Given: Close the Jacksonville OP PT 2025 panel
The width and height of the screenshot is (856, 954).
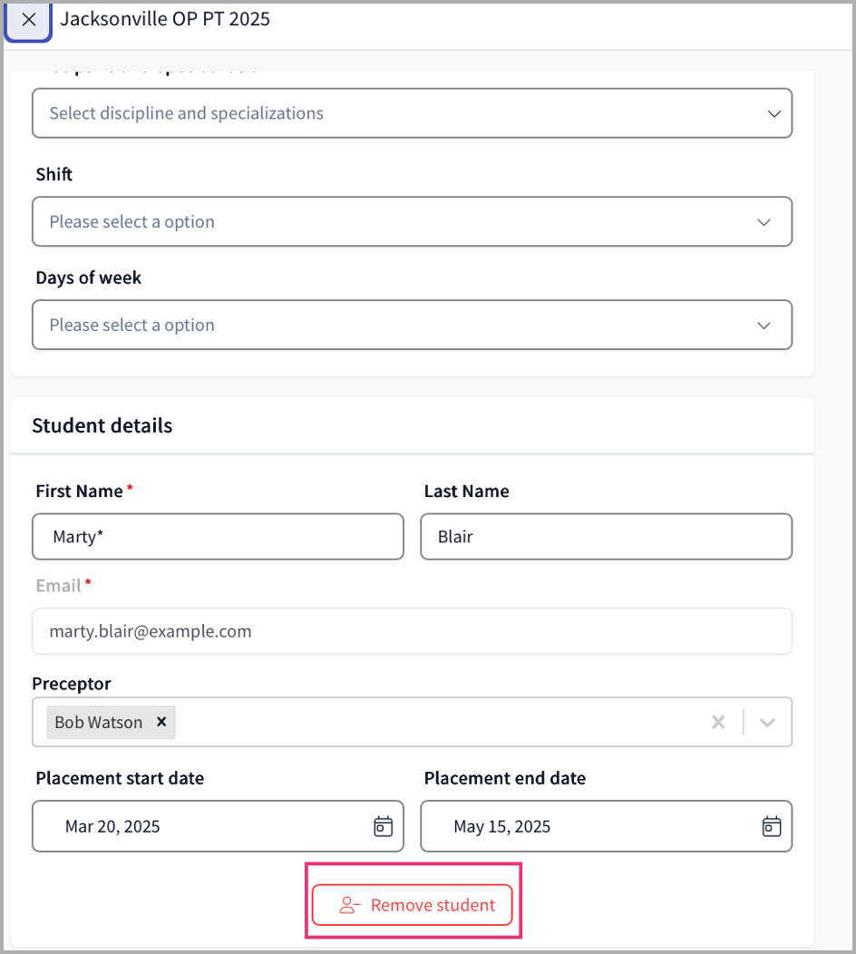Looking at the screenshot, I should pos(29,20).
